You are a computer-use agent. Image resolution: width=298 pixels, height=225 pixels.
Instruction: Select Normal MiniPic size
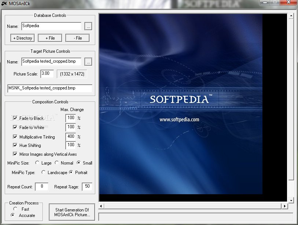tap(56, 163)
